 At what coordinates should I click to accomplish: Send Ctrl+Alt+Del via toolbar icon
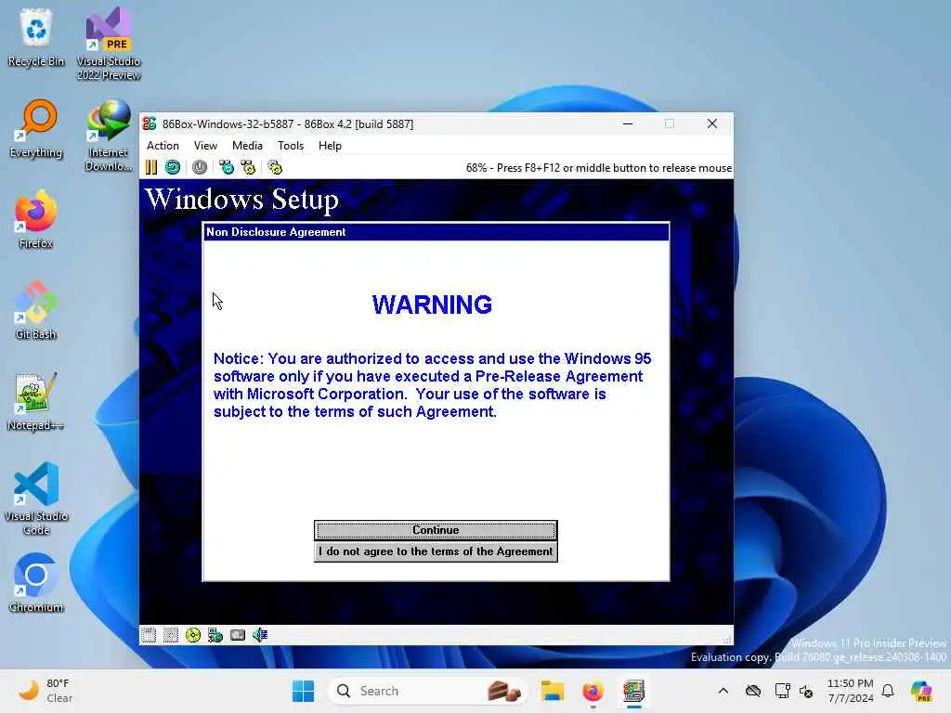click(227, 167)
